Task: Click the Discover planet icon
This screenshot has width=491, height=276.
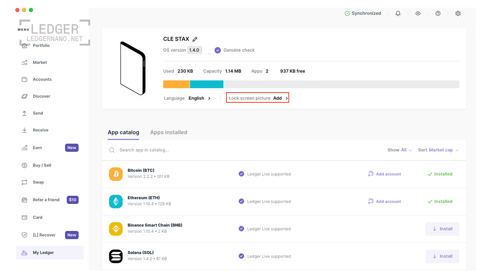Action: (25, 96)
